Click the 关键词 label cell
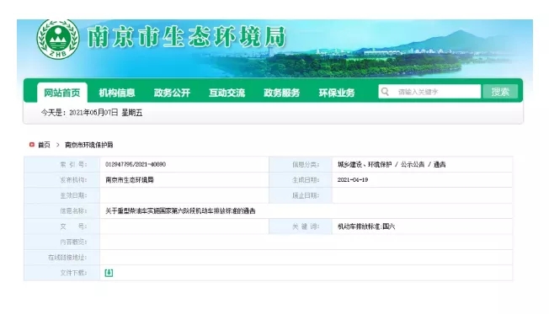This screenshot has width=549, height=314. pos(301,226)
